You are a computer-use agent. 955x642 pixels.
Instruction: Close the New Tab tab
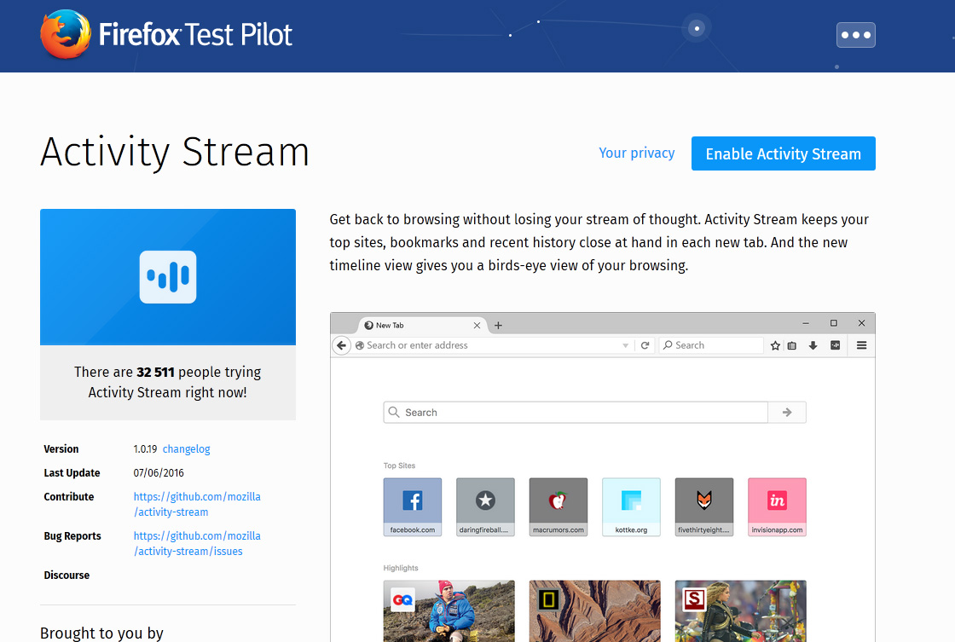coord(477,326)
